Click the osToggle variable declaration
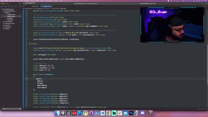 point(44,55)
